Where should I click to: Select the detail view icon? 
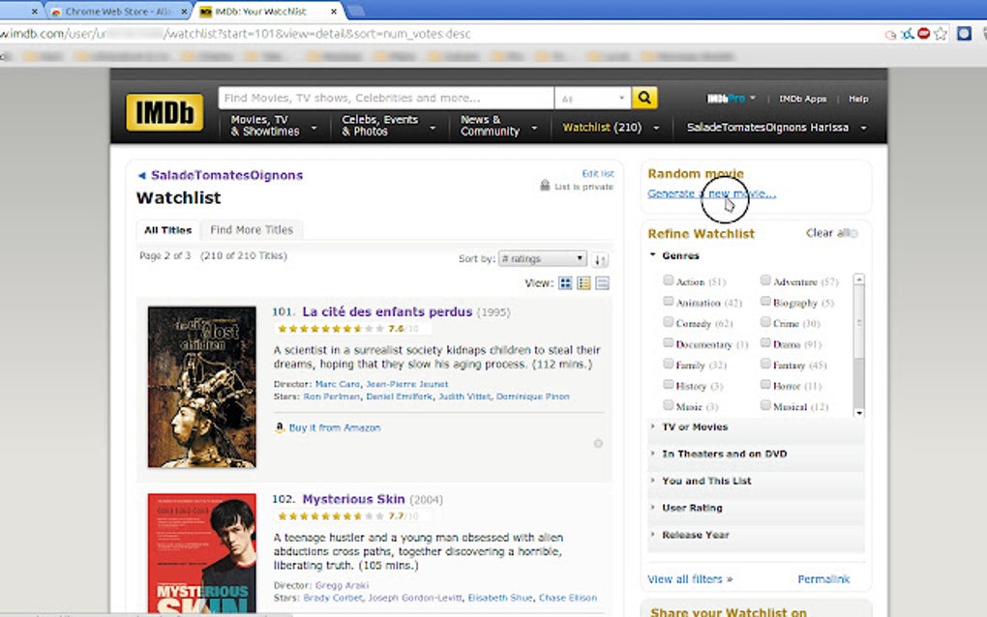click(583, 283)
